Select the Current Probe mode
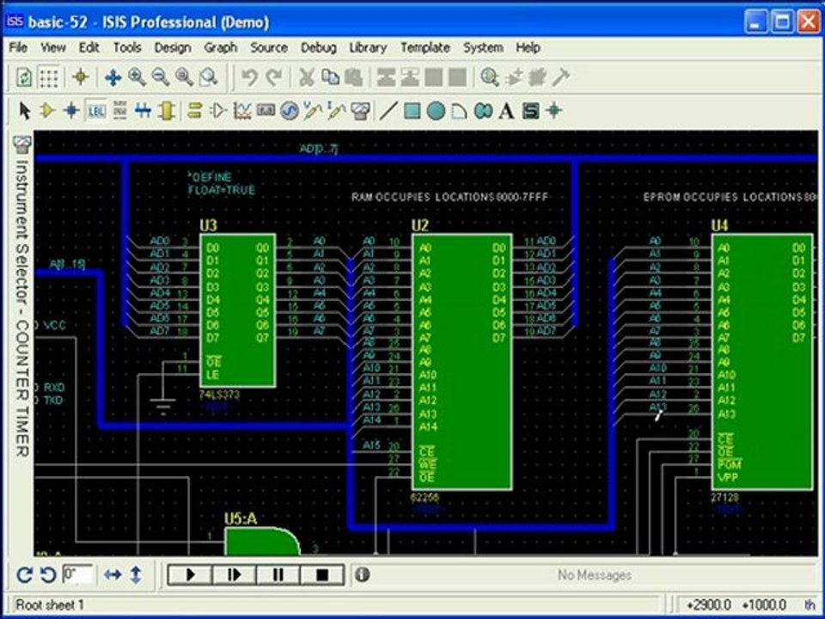Viewport: 825px width, 619px height. [x=336, y=111]
